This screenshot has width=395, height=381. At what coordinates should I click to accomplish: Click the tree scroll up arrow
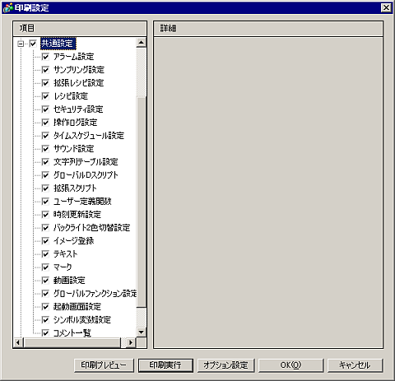click(142, 43)
